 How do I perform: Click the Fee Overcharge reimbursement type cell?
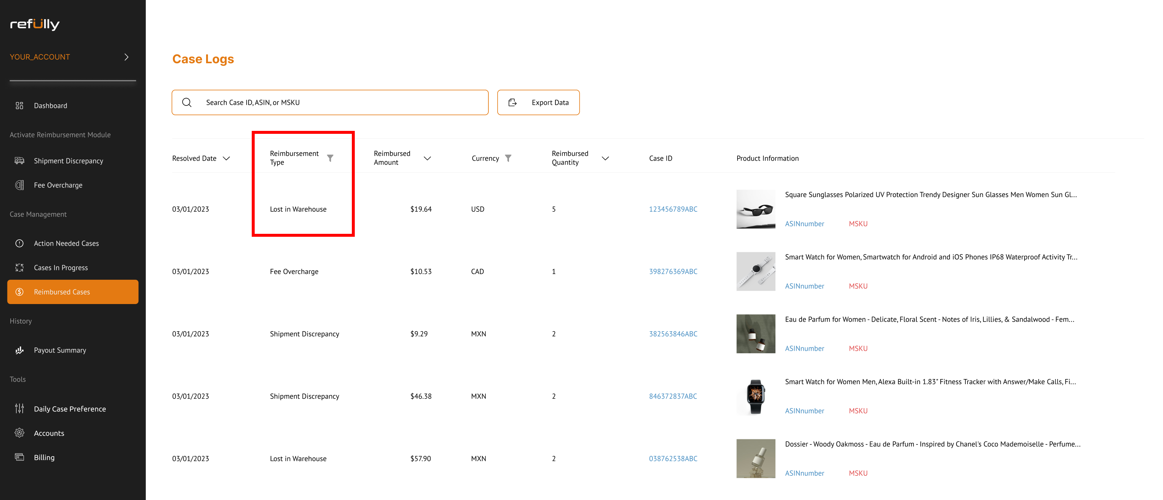tap(294, 271)
